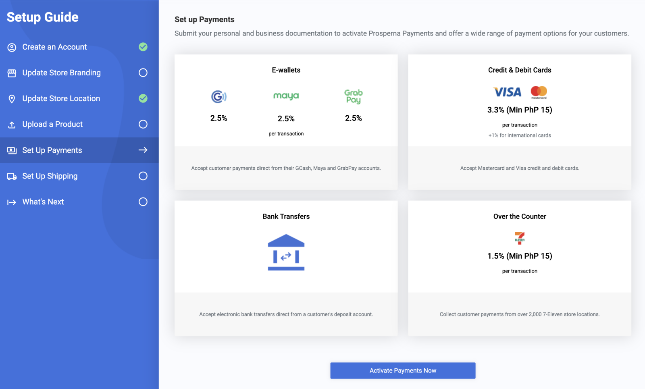Click the 7-Eleven logo
The image size is (645, 389).
pyautogui.click(x=520, y=238)
